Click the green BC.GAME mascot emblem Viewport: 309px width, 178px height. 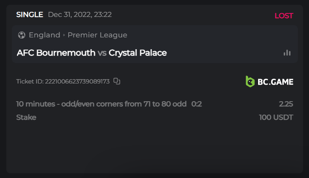(x=250, y=82)
